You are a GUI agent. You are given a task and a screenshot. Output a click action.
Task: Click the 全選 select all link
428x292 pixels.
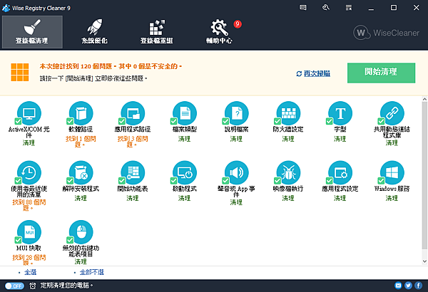pos(30,272)
